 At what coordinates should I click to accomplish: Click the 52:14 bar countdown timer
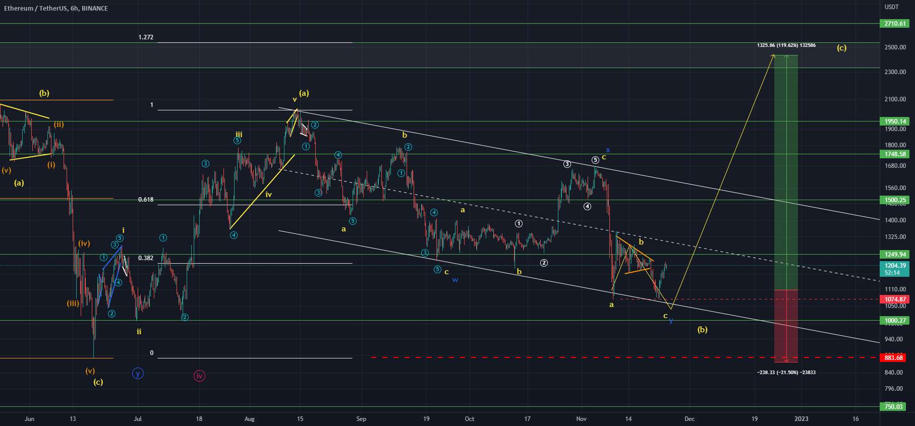tap(891, 273)
